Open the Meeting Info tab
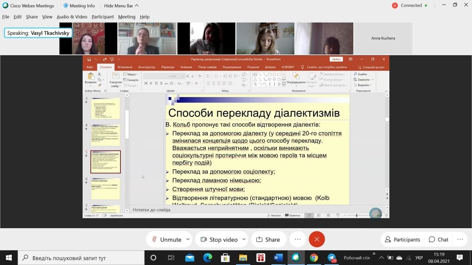 pos(79,6)
